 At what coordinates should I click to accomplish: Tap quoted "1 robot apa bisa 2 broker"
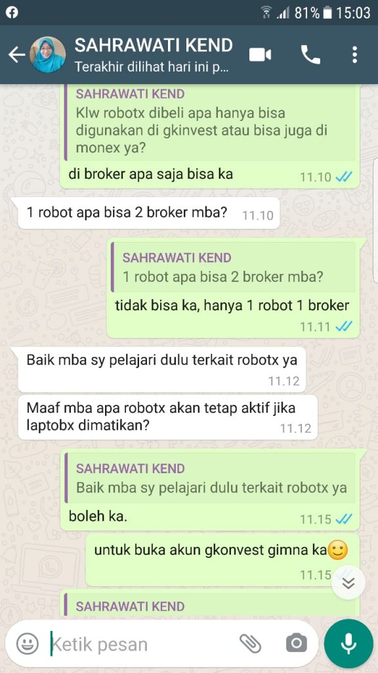pyautogui.click(x=233, y=267)
